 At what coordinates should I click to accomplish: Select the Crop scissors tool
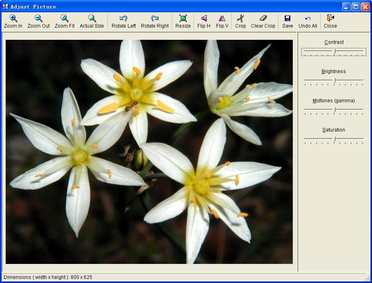[x=240, y=19]
